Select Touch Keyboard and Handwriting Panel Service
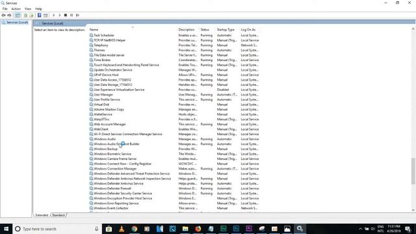The image size is (416, 234). point(126,65)
